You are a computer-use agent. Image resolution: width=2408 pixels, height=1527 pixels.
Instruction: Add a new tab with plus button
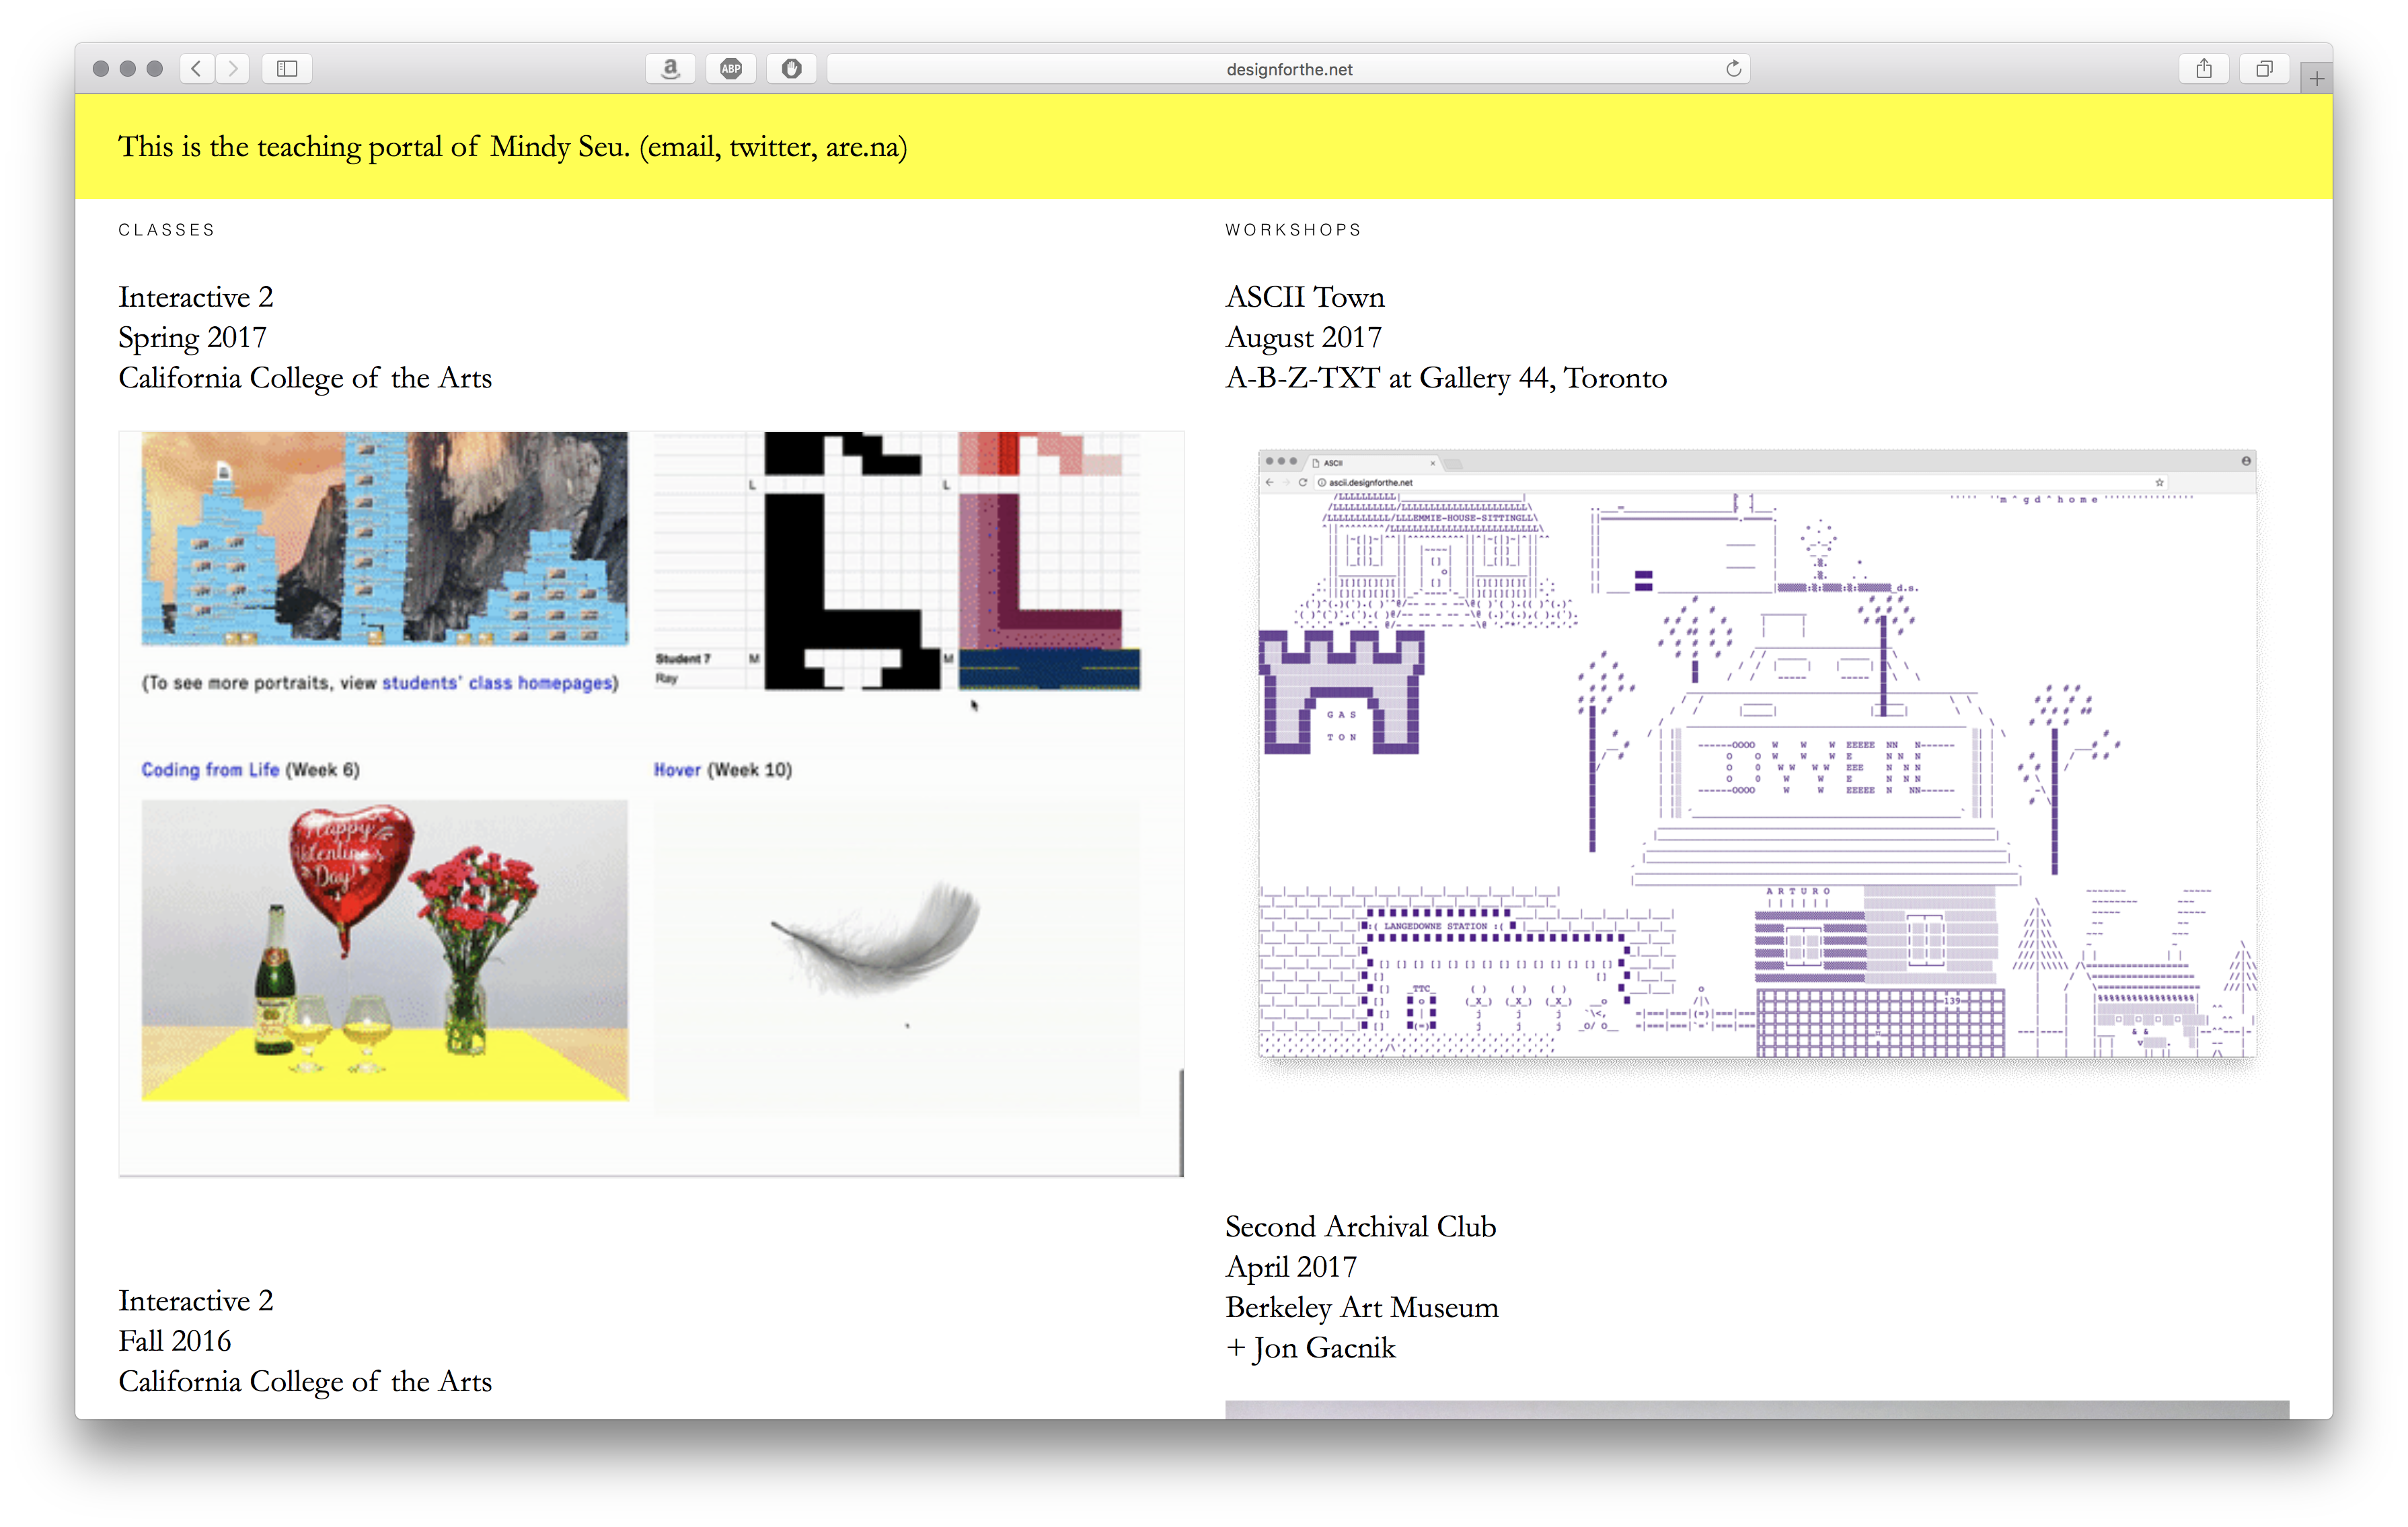pos(2316,78)
